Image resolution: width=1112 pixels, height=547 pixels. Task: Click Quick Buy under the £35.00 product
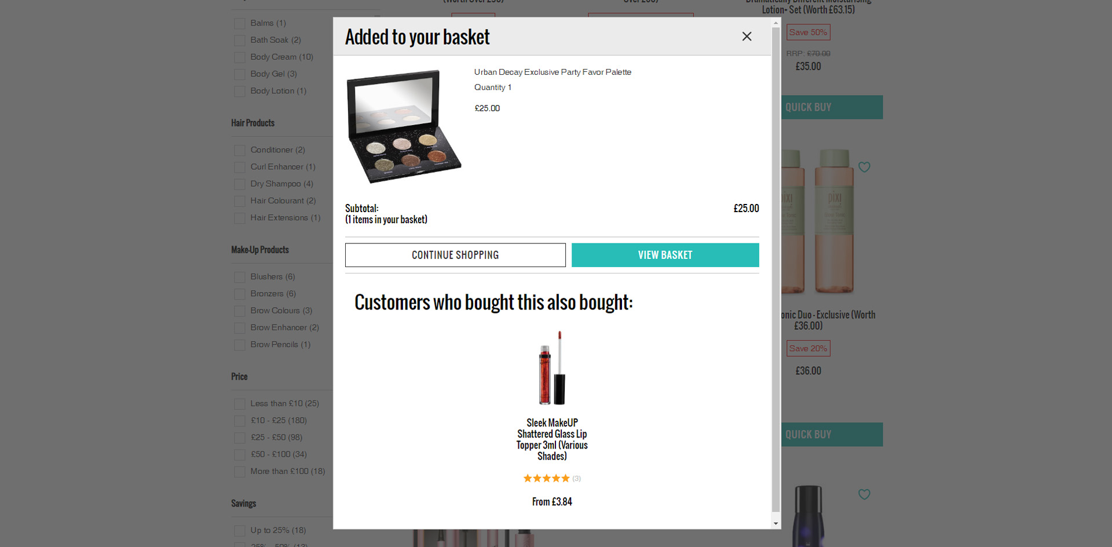pyautogui.click(x=832, y=107)
